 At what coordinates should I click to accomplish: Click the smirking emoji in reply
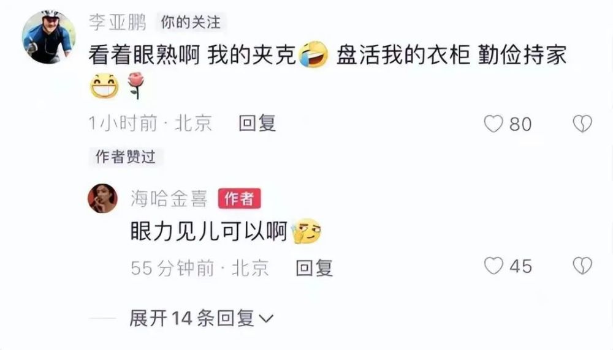306,231
